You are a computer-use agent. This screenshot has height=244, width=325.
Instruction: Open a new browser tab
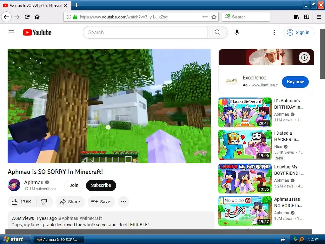76,5
